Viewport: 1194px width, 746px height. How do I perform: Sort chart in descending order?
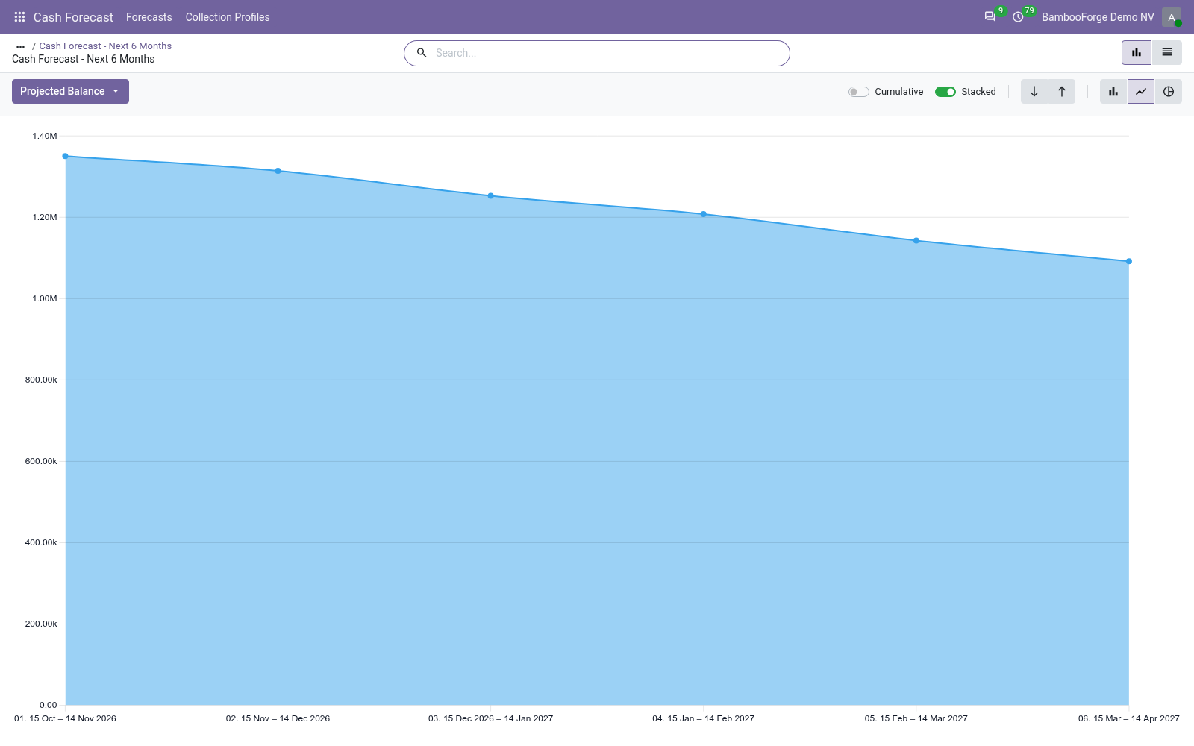[x=1034, y=92]
